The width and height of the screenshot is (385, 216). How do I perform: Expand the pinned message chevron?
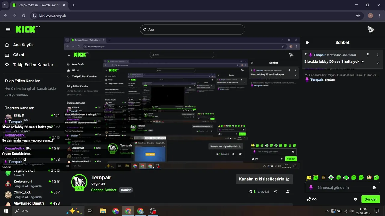(378, 63)
